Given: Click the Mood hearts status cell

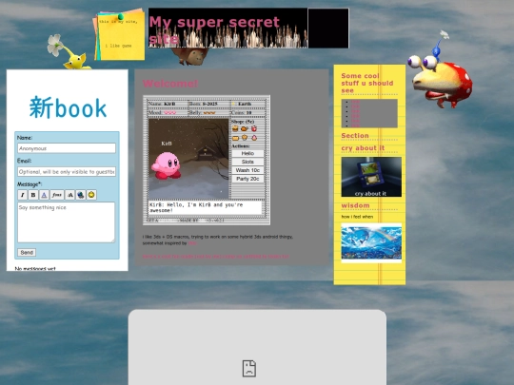Looking at the screenshot, I should [168, 112].
